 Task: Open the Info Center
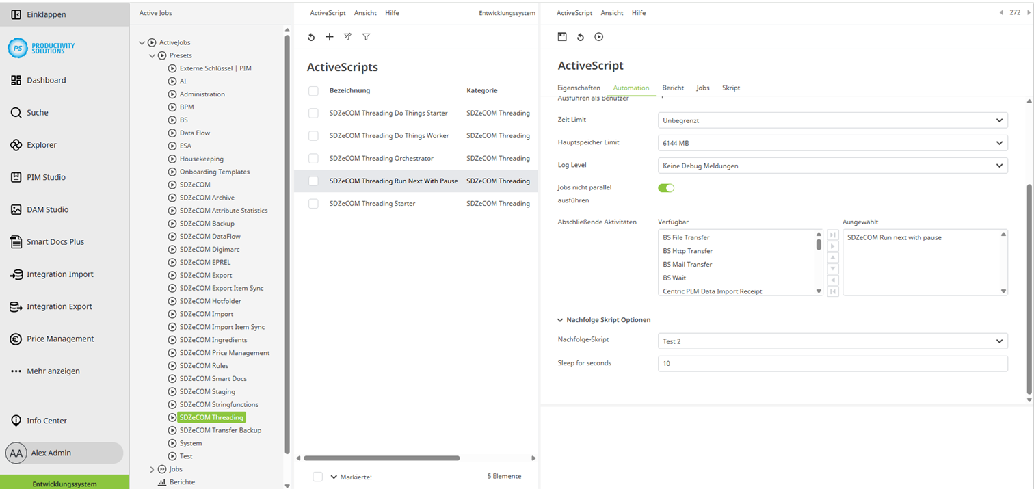tap(47, 421)
